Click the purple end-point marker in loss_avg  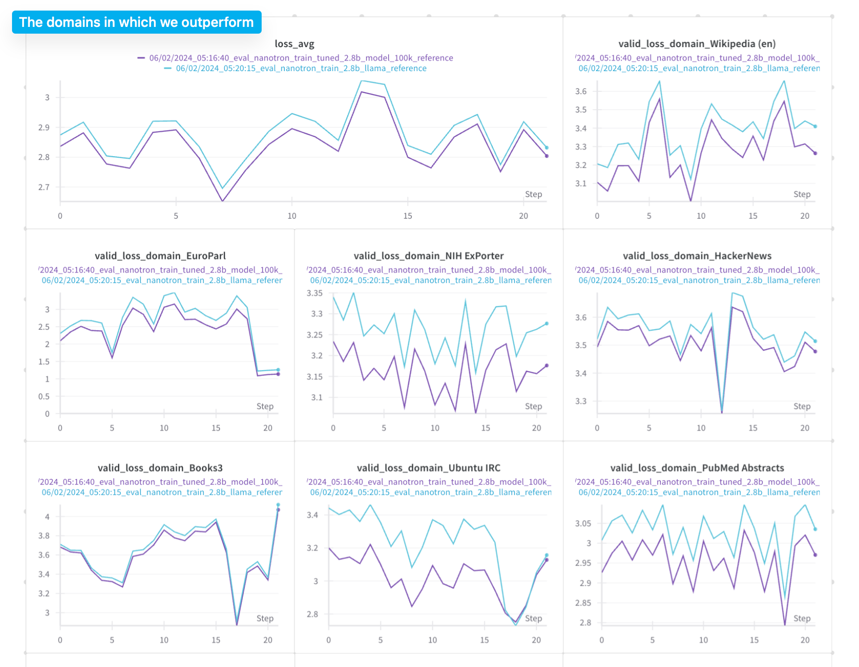pos(547,156)
